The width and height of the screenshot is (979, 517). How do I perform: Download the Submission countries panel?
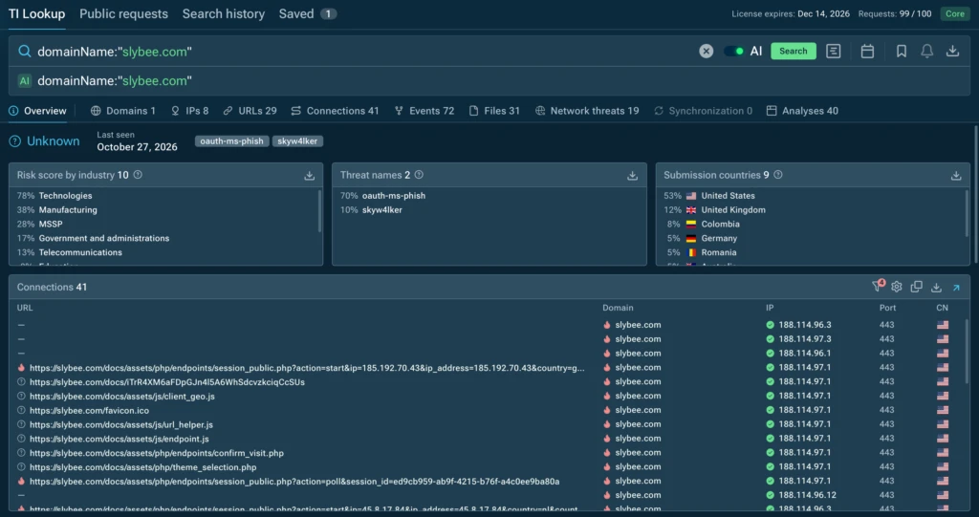point(956,176)
